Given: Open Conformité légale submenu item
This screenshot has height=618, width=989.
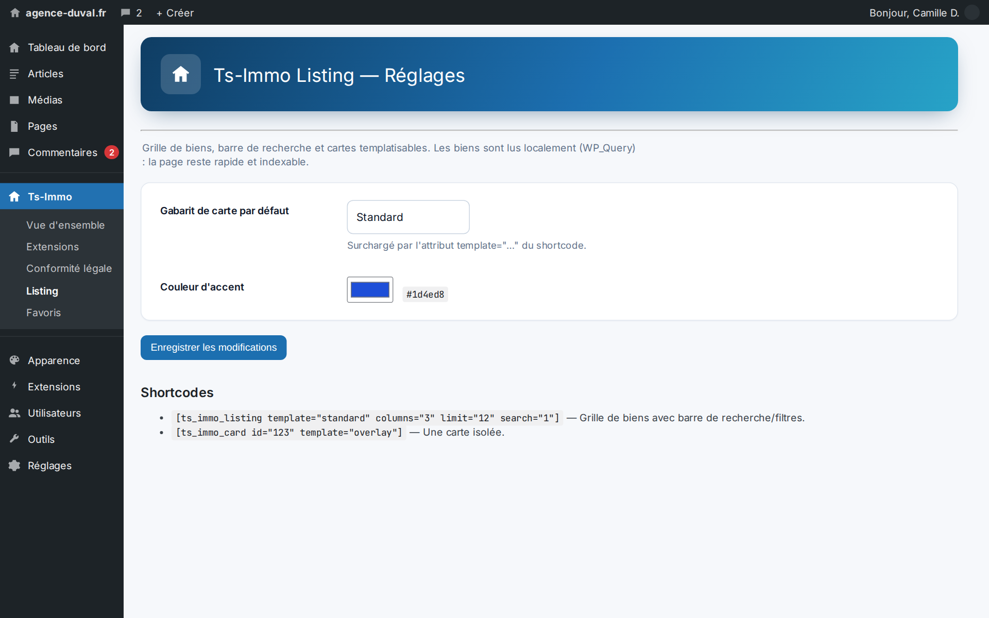Looking at the screenshot, I should 69,268.
